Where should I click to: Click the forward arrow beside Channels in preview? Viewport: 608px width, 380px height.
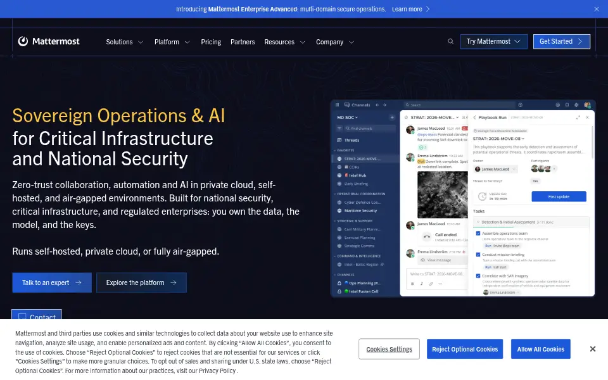(x=384, y=104)
